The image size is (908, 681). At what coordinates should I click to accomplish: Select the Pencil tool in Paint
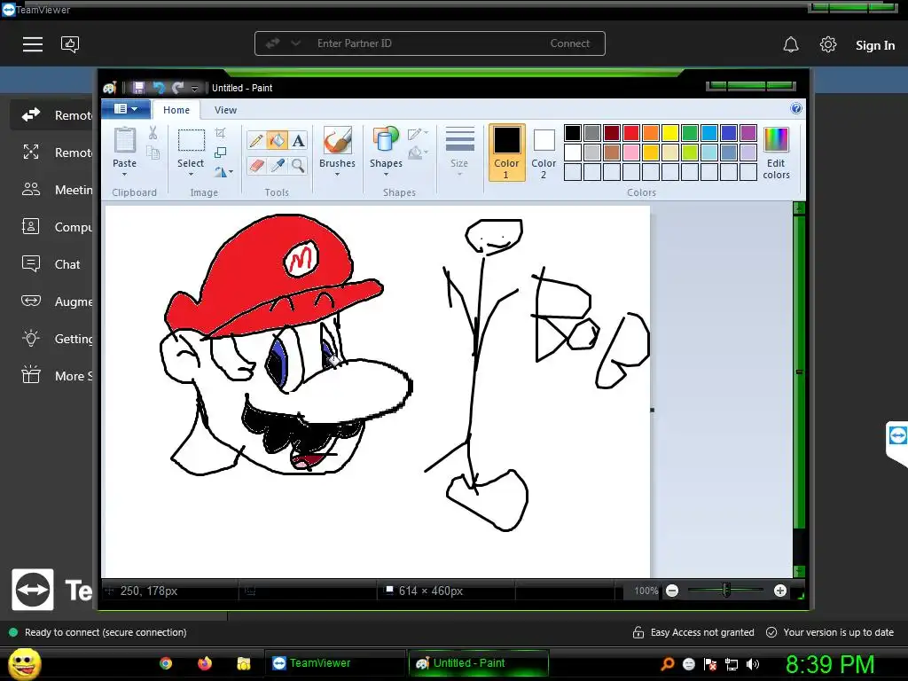coord(256,141)
